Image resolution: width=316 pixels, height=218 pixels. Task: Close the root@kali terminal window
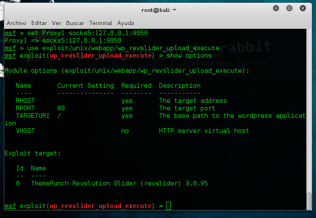302,8
